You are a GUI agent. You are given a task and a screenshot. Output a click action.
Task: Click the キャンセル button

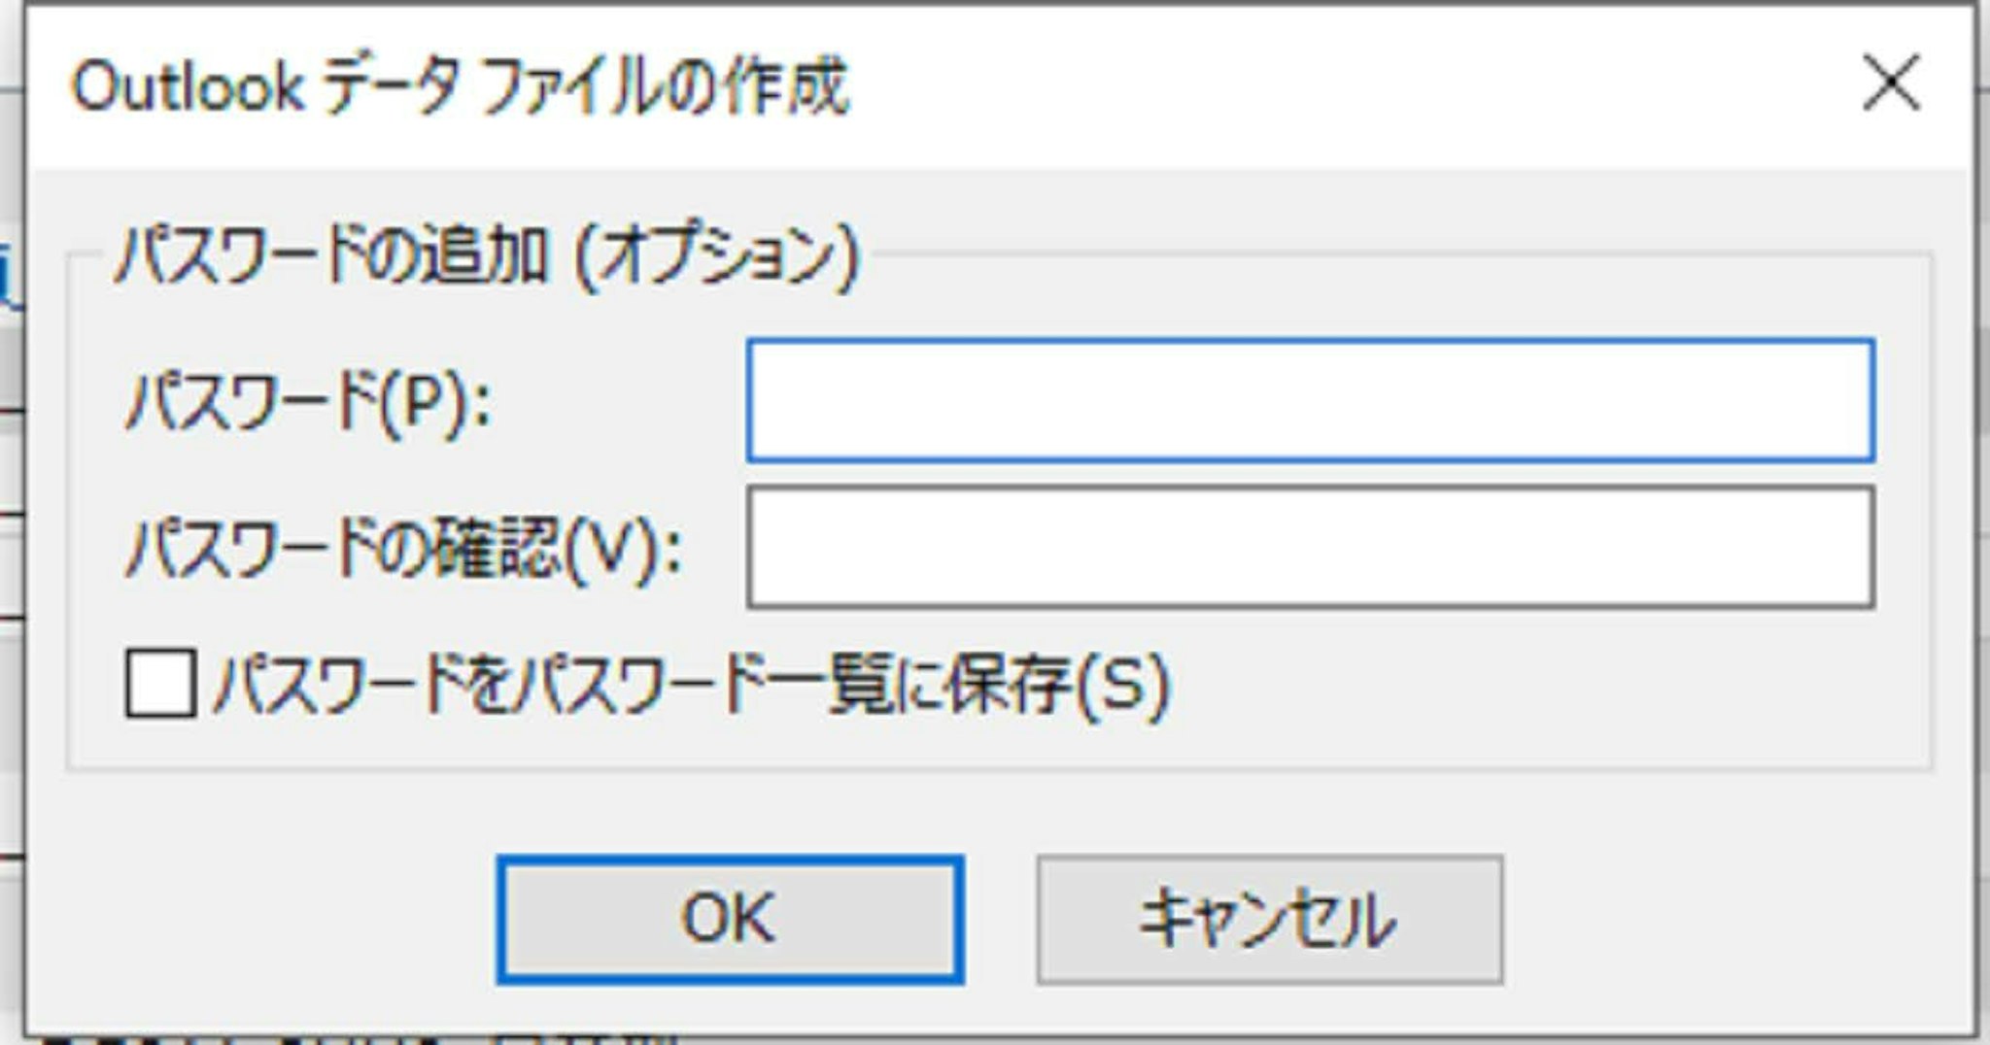point(1269,919)
